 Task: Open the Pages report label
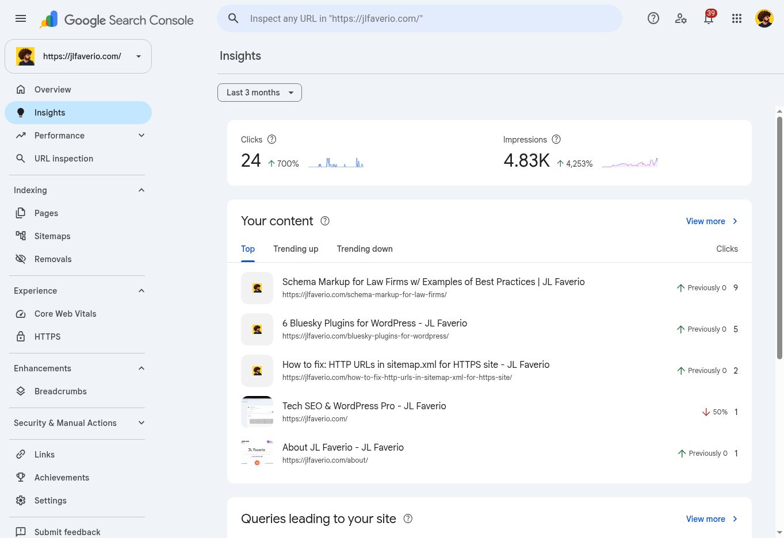(x=46, y=213)
